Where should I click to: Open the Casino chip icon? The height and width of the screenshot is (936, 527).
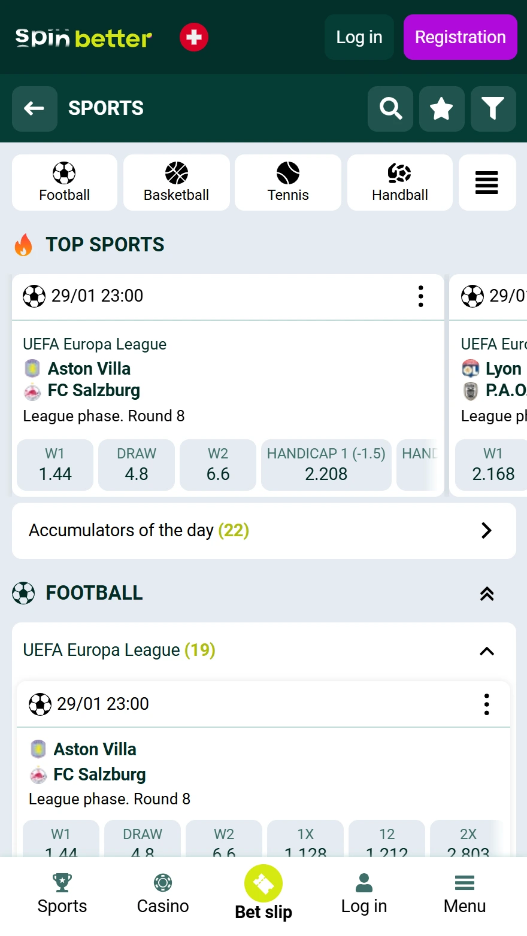(163, 883)
